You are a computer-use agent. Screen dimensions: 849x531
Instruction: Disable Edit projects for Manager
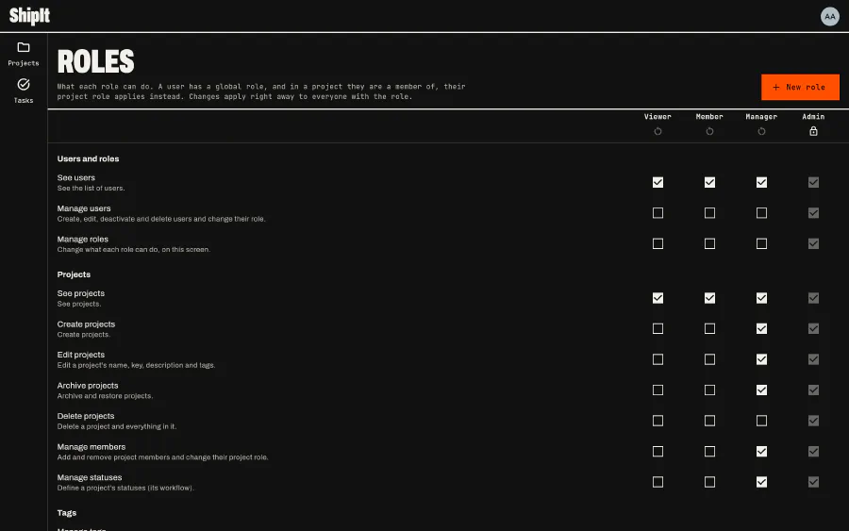761,359
